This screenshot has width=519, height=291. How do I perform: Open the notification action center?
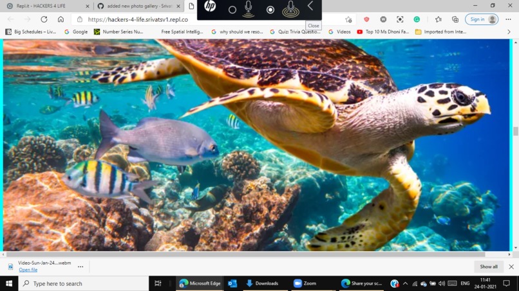pyautogui.click(x=506, y=283)
